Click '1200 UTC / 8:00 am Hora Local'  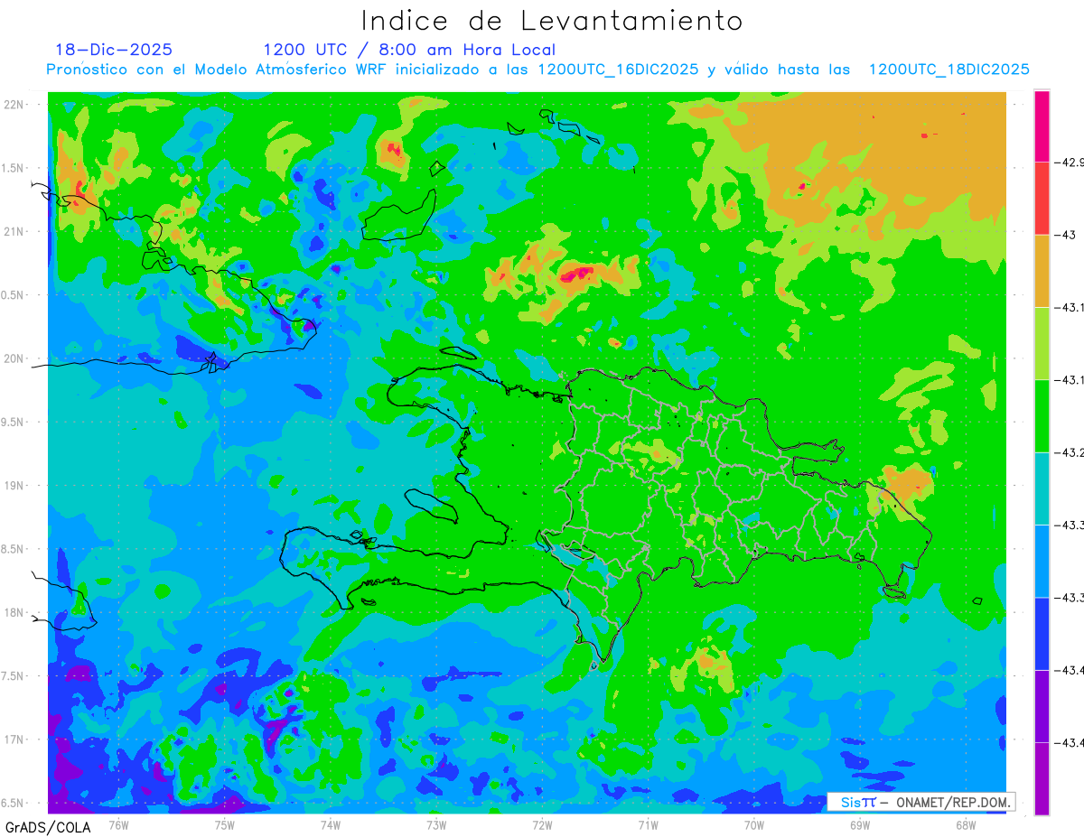coord(409,50)
